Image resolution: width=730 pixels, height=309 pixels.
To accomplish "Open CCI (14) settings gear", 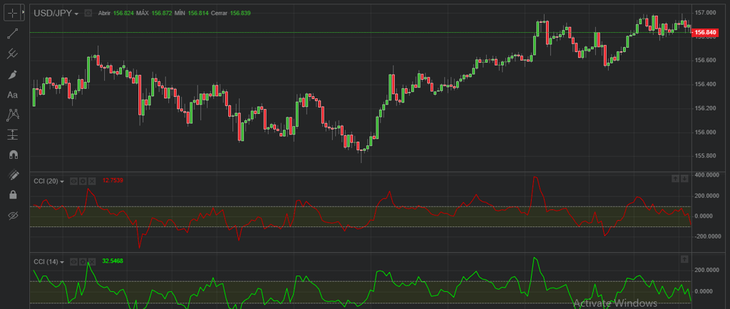I will (x=83, y=261).
